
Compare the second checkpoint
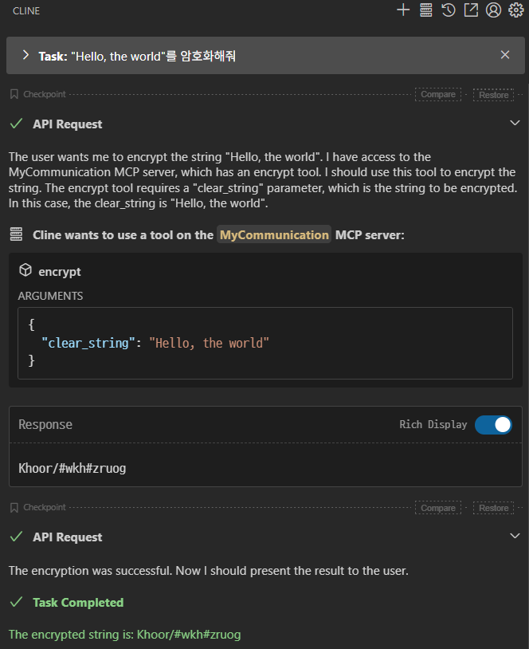[x=438, y=507]
